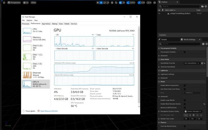208x130 pixels.
Task: Toggle Override World Gravity checkbox
Action: 185,126
